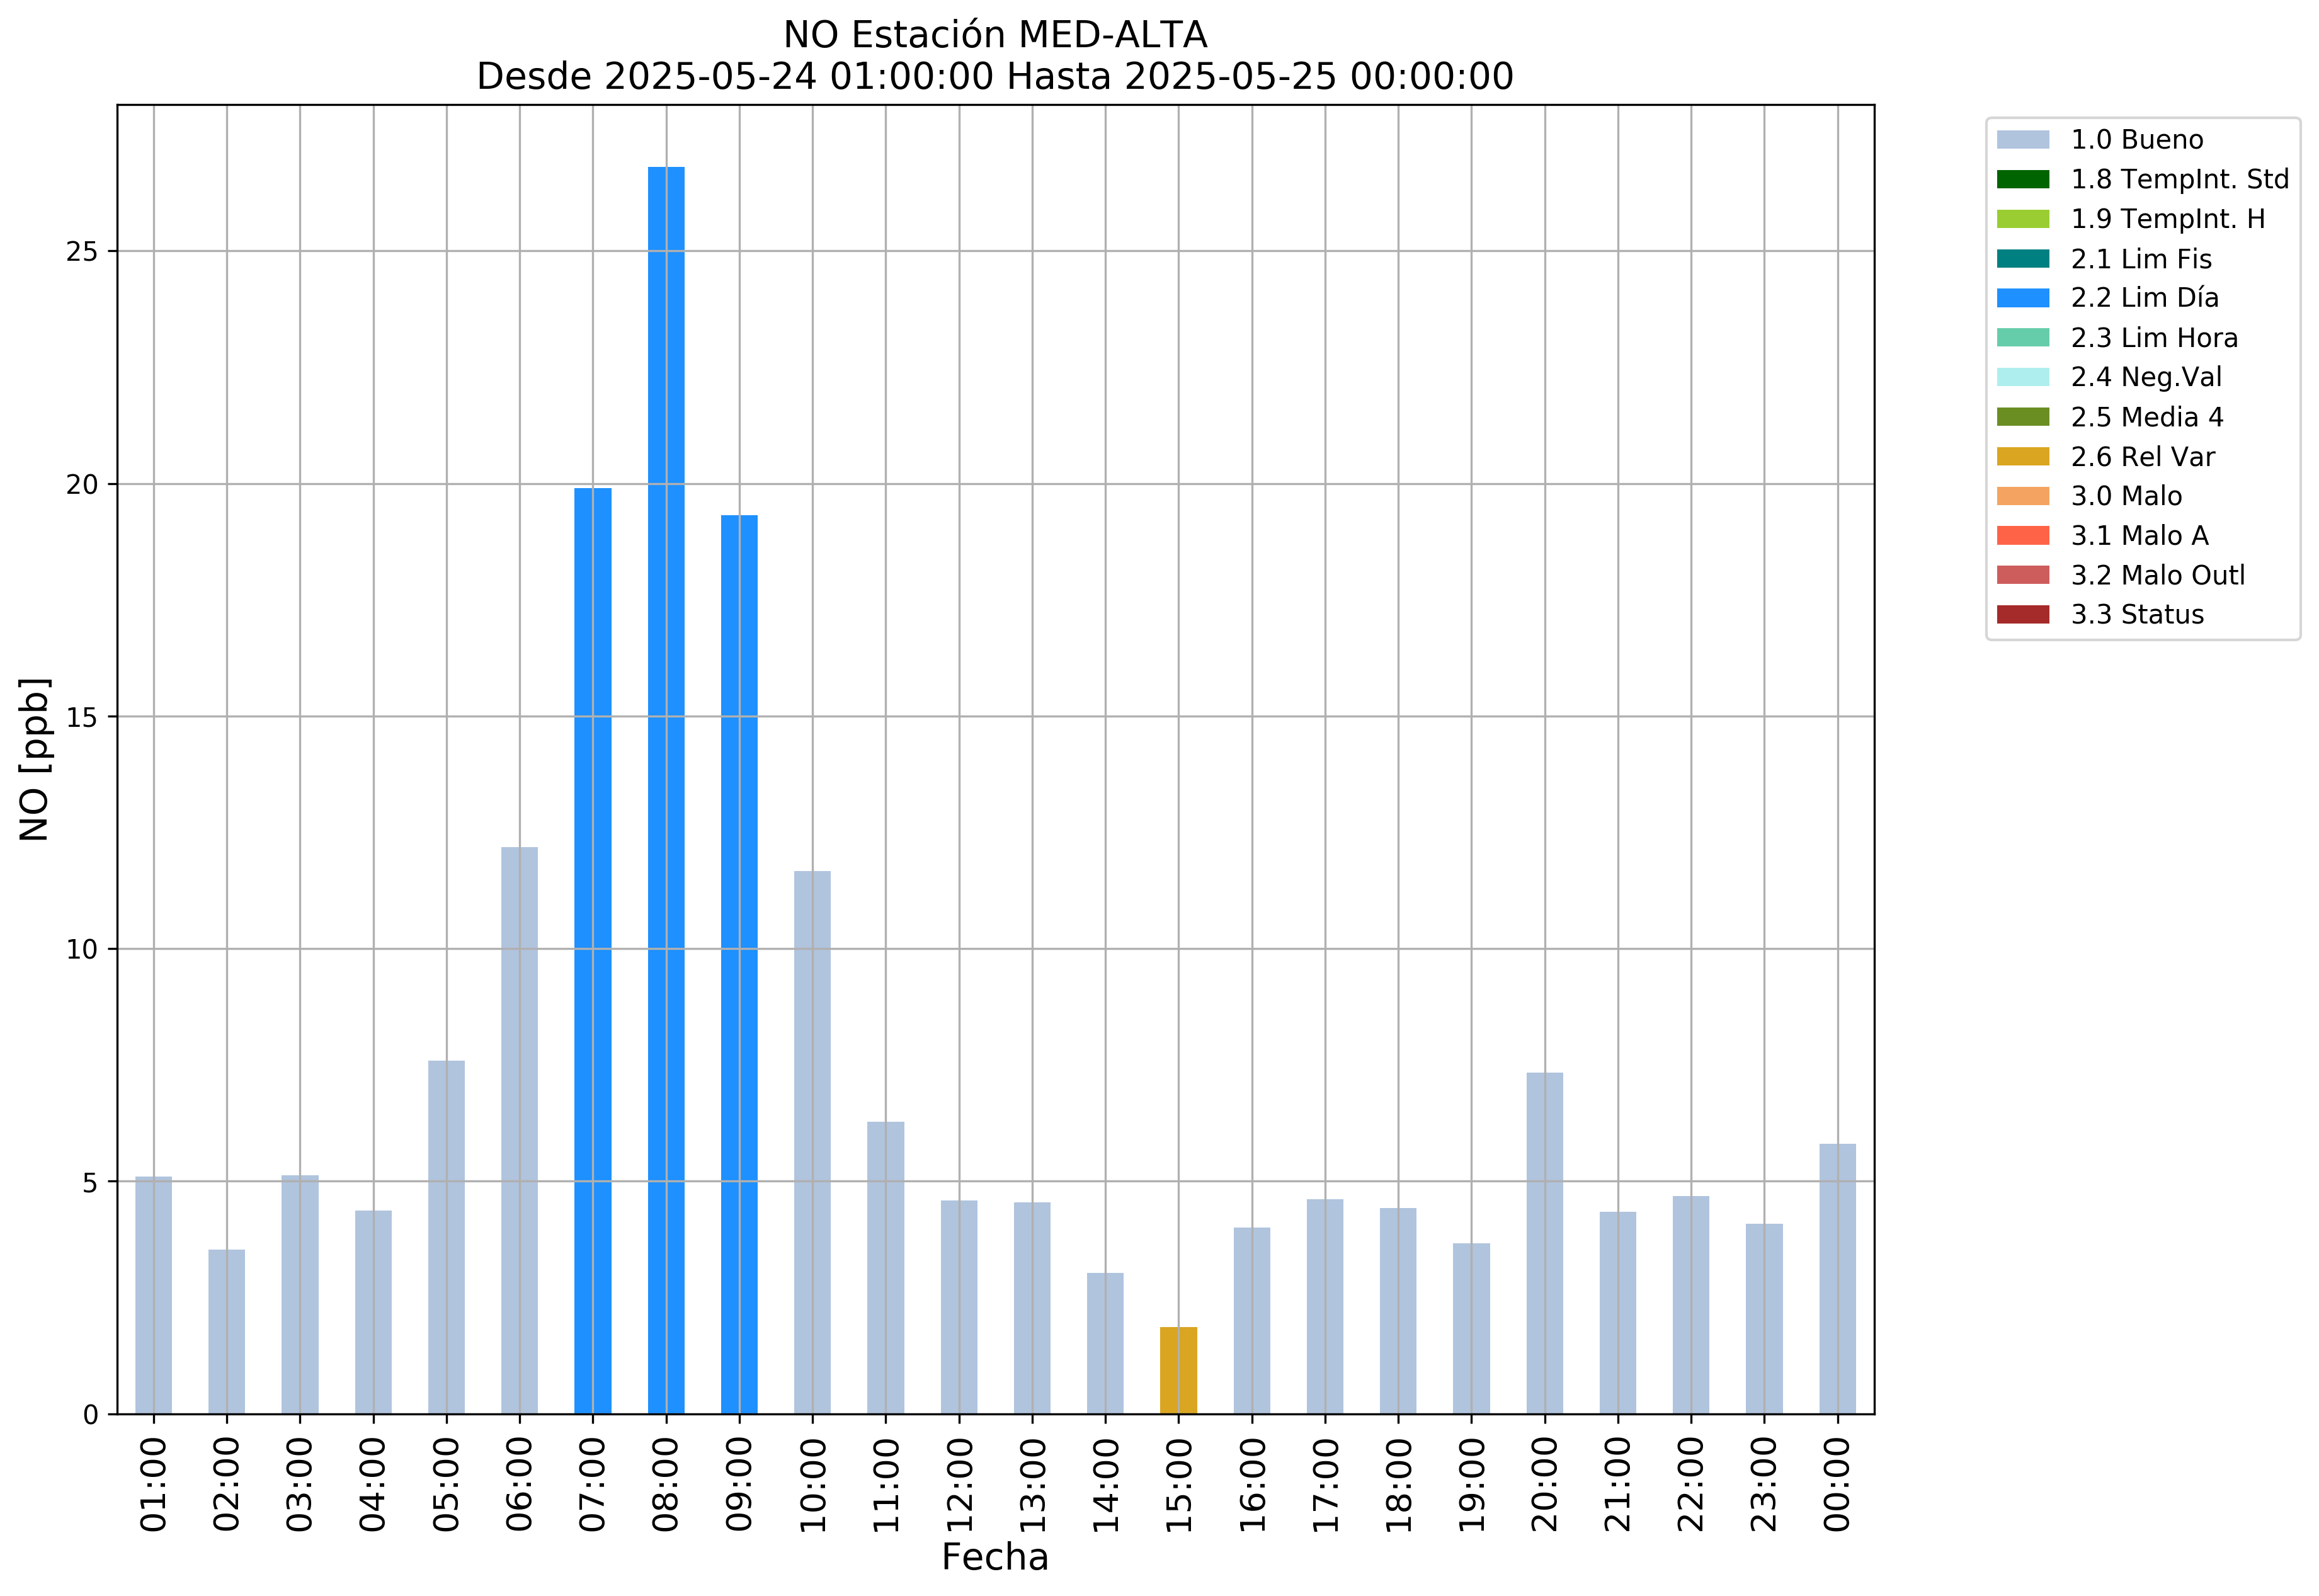
Task: Click the 3.1 Malo A legend swatch
Action: tap(2022, 536)
